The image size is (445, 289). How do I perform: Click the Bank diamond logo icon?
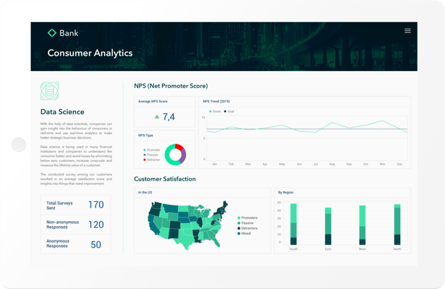(x=52, y=32)
